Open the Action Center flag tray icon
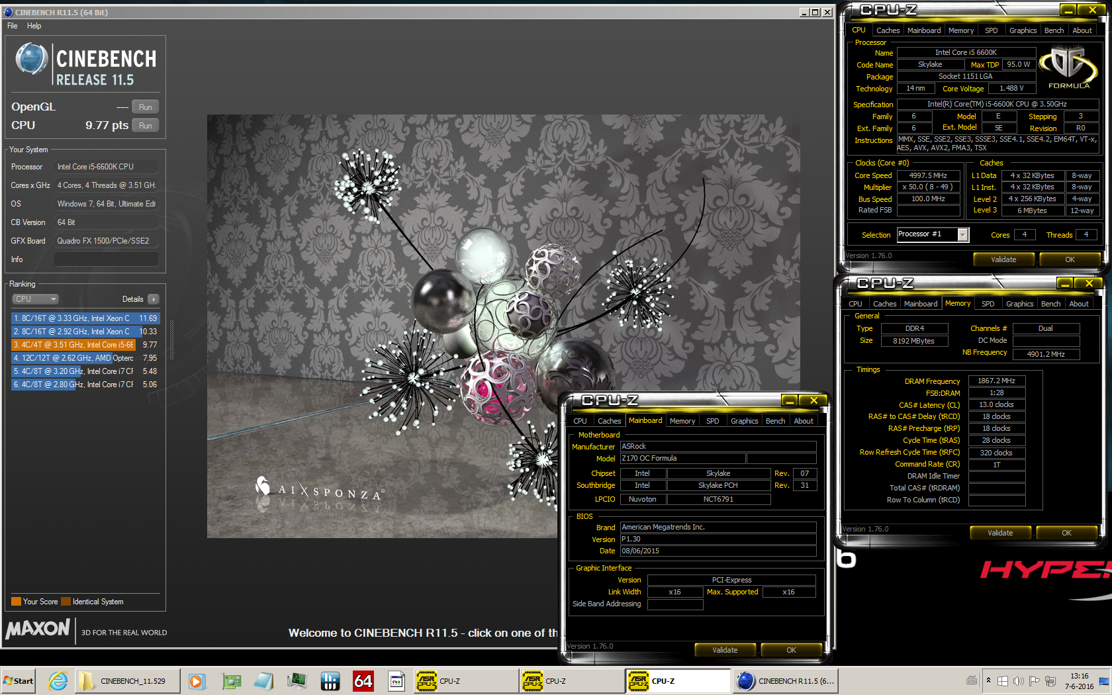The height and width of the screenshot is (695, 1112). 1034,680
